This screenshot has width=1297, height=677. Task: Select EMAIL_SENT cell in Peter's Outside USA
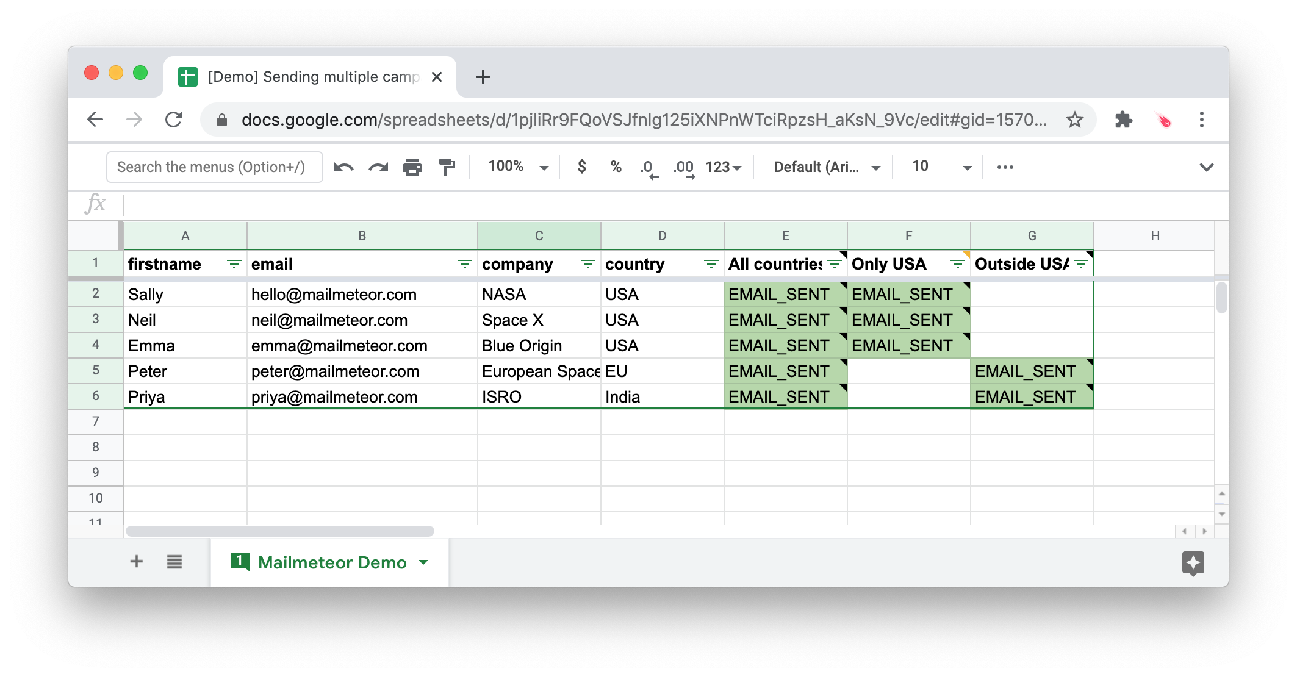tap(1032, 371)
